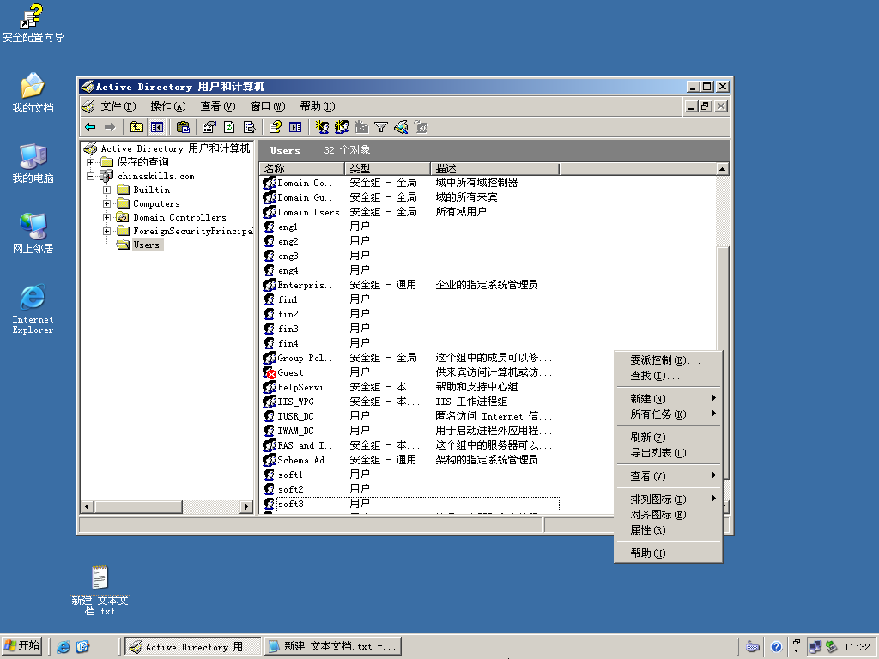Screen dimensions: 879x659
Task: Select the IUSR_DC user row
Action: pyautogui.click(x=410, y=416)
